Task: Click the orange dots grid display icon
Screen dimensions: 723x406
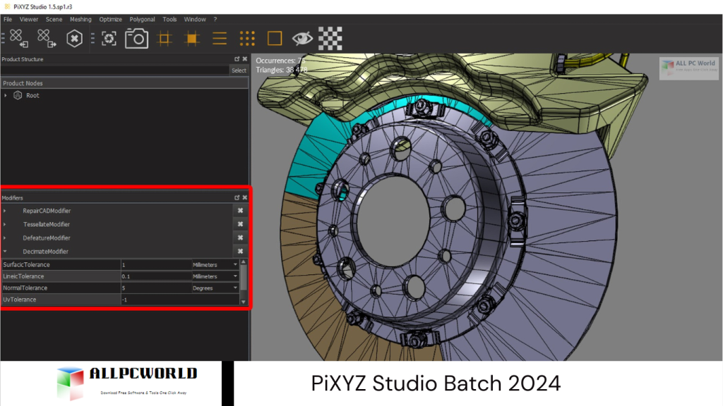Action: [247, 38]
